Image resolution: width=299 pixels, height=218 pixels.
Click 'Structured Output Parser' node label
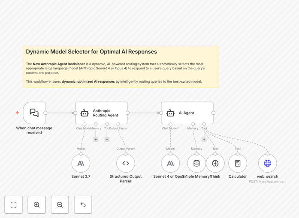tap(126, 179)
